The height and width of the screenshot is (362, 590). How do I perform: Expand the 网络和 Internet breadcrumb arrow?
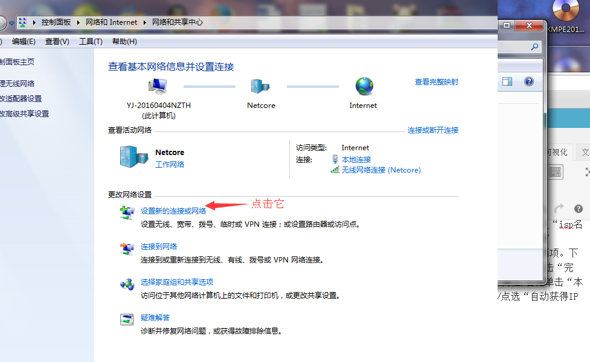pos(144,22)
